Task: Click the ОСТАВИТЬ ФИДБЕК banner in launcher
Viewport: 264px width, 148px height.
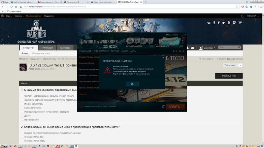Action: click(140, 43)
